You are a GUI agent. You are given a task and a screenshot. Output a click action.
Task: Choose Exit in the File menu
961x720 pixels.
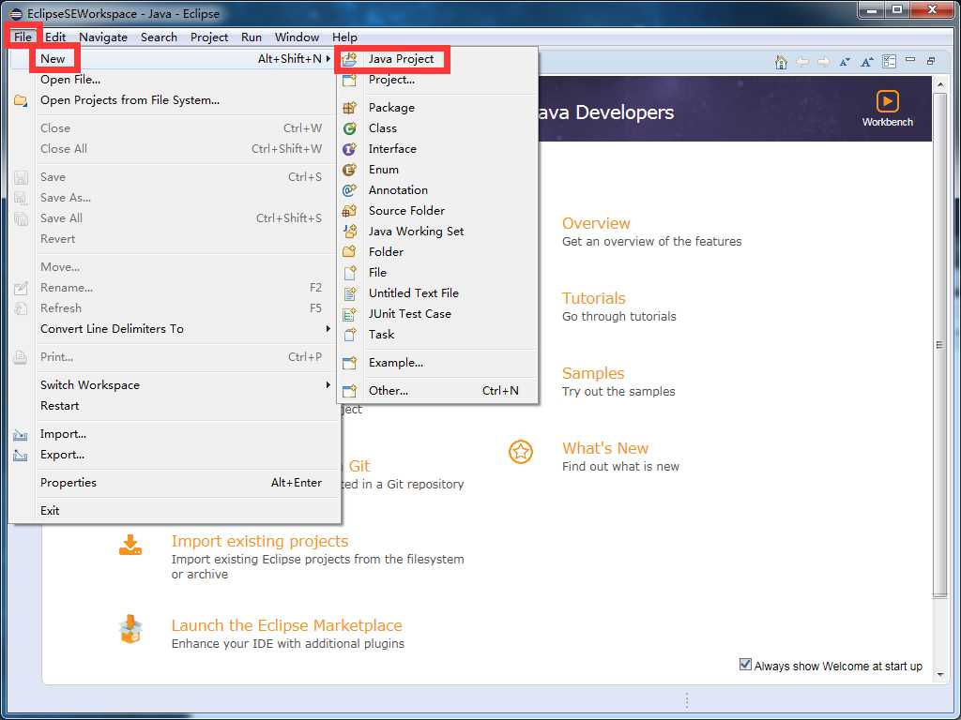point(175,511)
